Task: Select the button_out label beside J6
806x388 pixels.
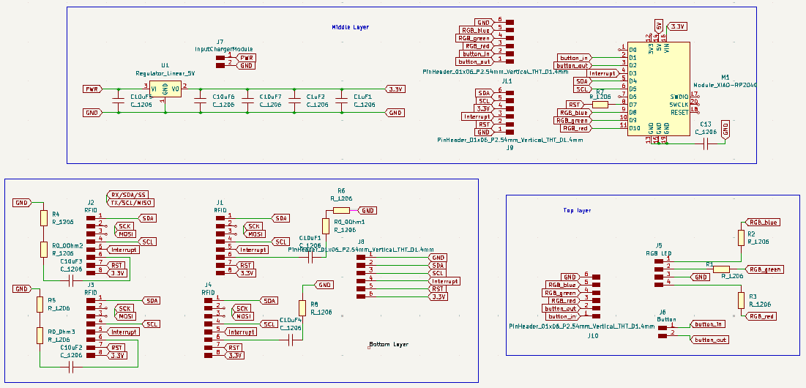Action: click(x=711, y=340)
